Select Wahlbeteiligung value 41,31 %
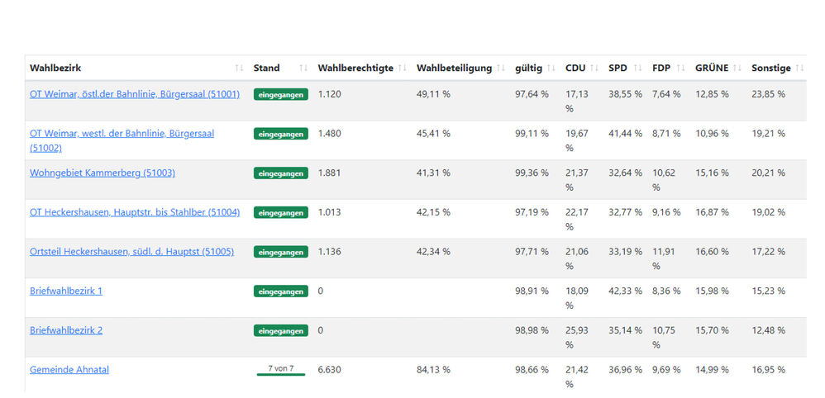Screen dimensions: 825x398 433,173
